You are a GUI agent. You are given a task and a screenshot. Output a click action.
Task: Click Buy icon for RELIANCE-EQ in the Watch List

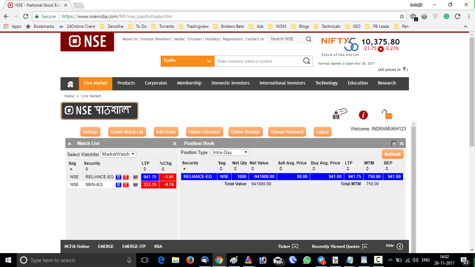pyautogui.click(x=119, y=177)
